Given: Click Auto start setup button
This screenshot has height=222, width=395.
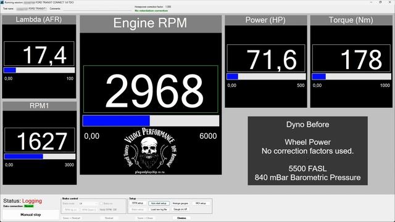Looking at the screenshot, I should pyautogui.click(x=159, y=203).
